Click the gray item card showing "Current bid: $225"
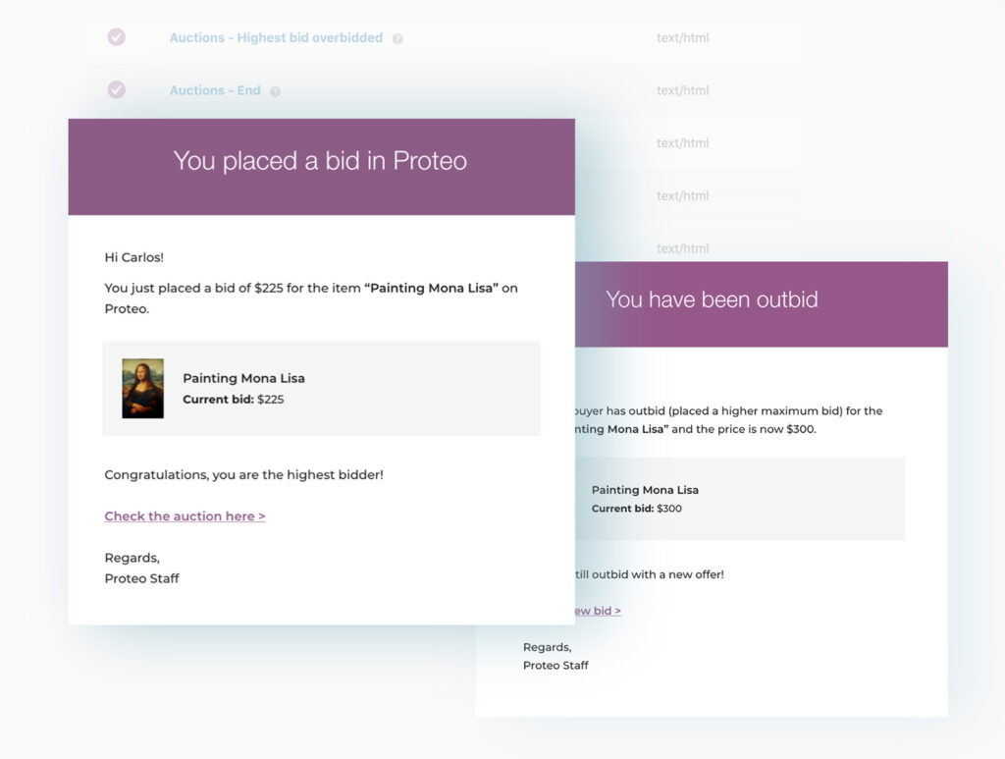The width and height of the screenshot is (1005, 759). click(x=322, y=387)
